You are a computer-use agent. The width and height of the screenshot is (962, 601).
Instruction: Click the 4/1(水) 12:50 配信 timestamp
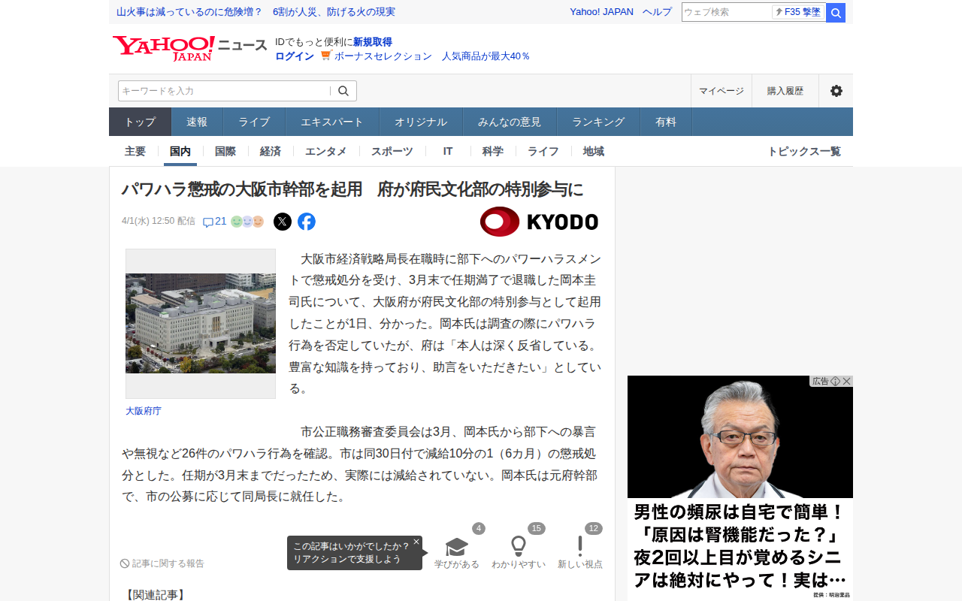[159, 222]
